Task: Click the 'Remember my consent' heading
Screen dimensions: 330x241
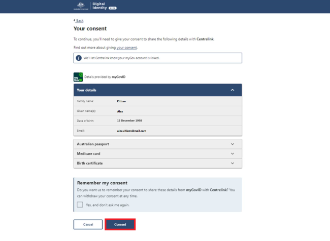Action: pos(102,183)
